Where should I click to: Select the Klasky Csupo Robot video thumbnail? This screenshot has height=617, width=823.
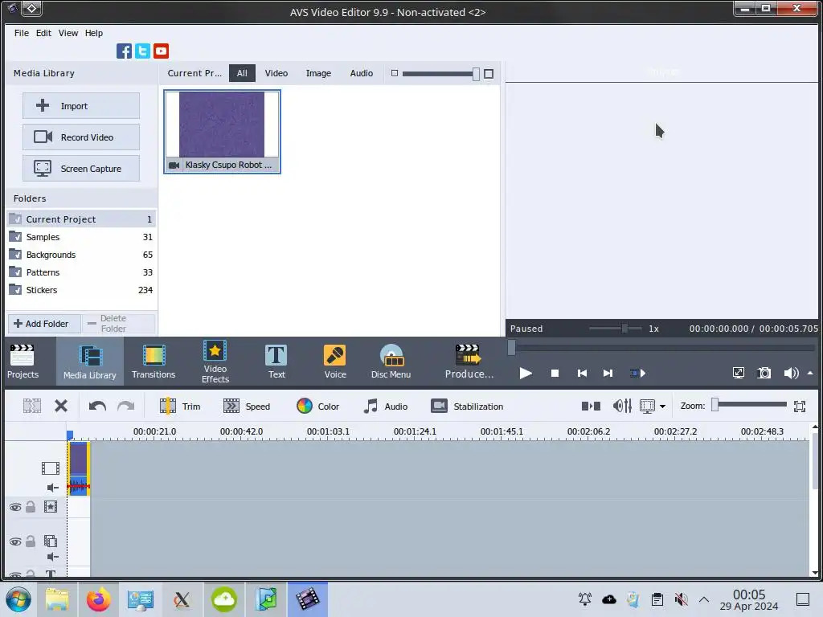click(222, 131)
